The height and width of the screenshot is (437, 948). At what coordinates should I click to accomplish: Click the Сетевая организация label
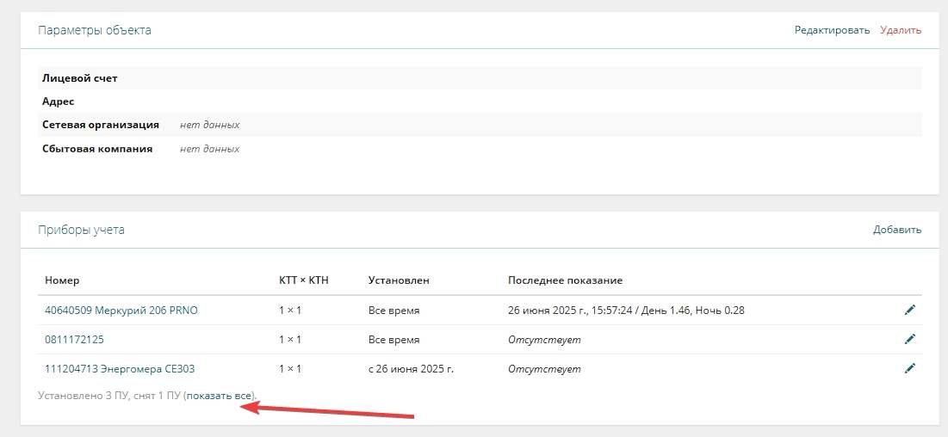(101, 125)
